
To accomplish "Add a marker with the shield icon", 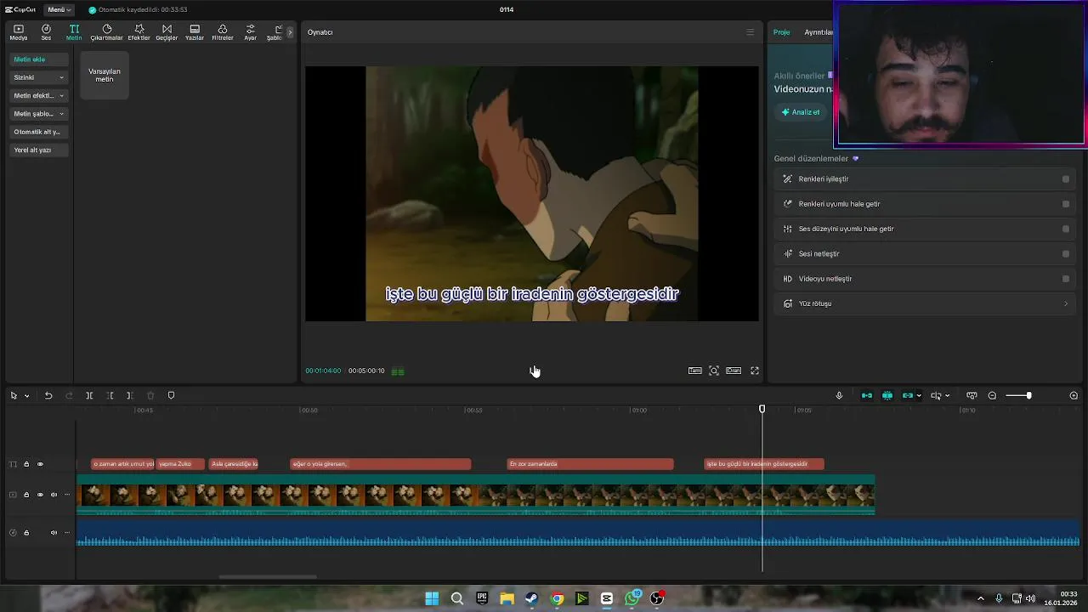I will coord(171,395).
